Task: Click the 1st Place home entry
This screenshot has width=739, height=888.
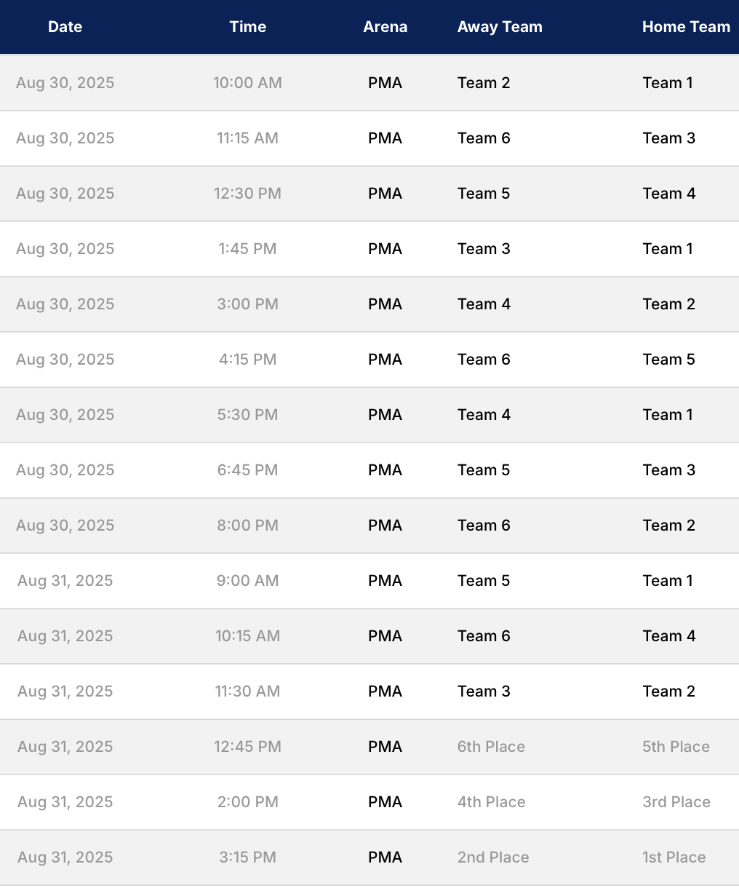Action: point(674,857)
